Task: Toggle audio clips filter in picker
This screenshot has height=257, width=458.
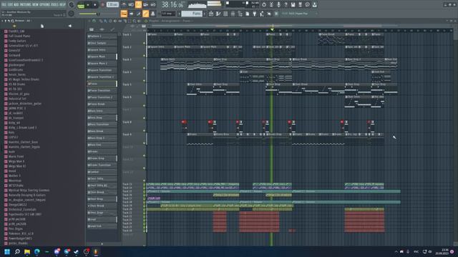Action: tap(102, 29)
